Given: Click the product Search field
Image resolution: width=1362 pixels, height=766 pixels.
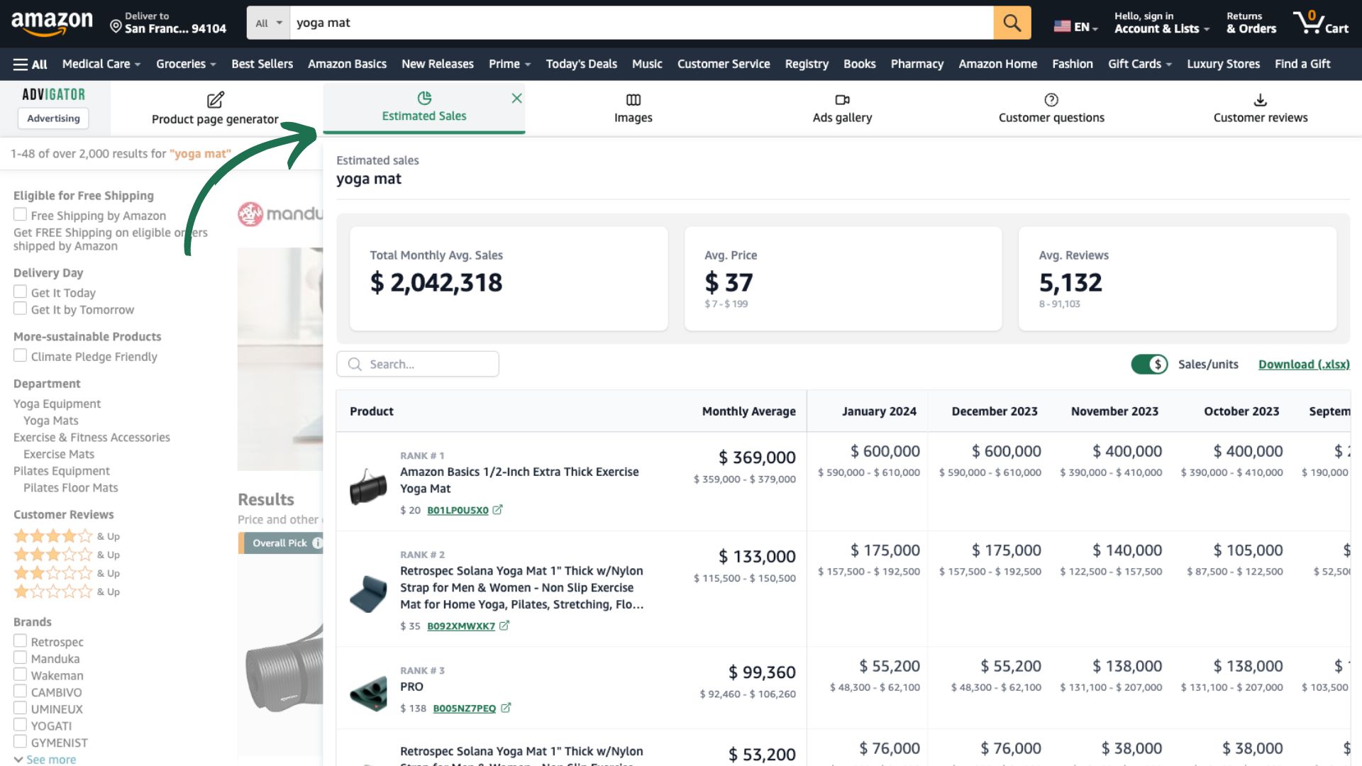Looking at the screenshot, I should click(418, 364).
